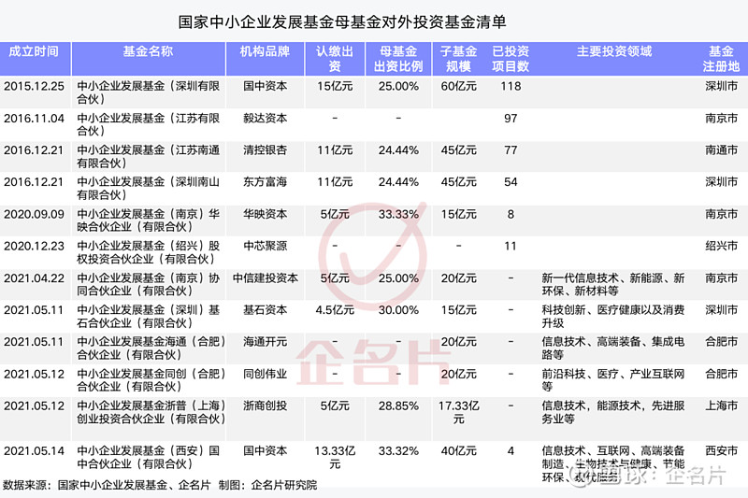Click project count 97

[x=511, y=118]
